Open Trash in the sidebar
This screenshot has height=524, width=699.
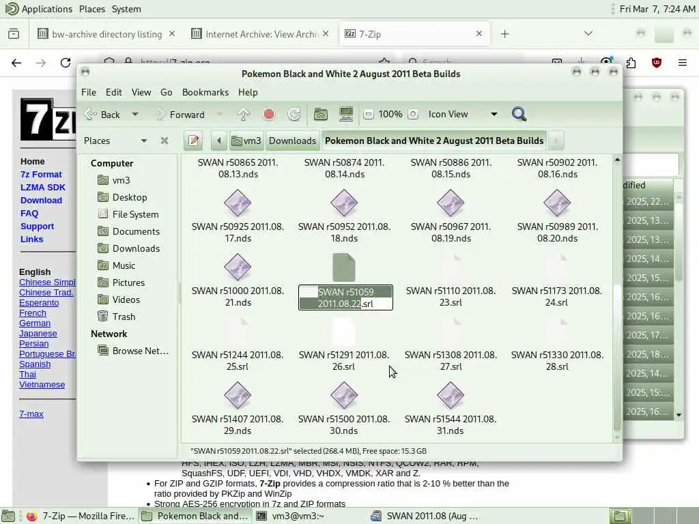[x=124, y=317]
